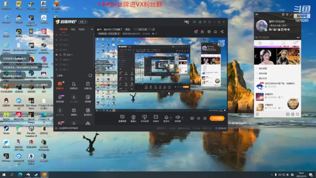Open the 视频连麦 video co-stream tool
Image resolution: width=316 pixels, height=178 pixels.
point(60,98)
